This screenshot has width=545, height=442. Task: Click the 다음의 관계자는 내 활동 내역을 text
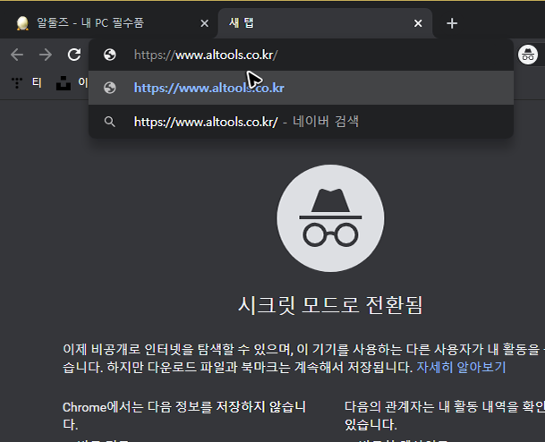pos(444,415)
